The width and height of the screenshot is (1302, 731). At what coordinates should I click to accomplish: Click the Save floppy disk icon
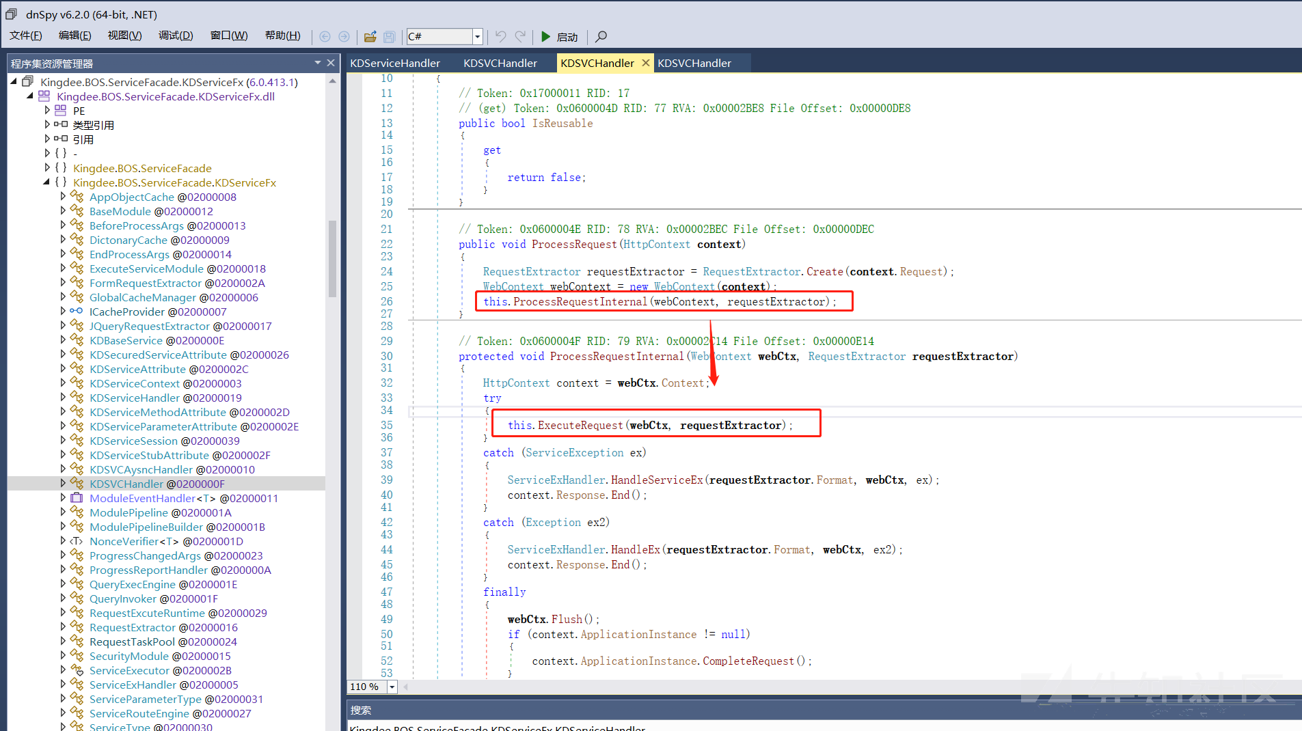pyautogui.click(x=389, y=36)
